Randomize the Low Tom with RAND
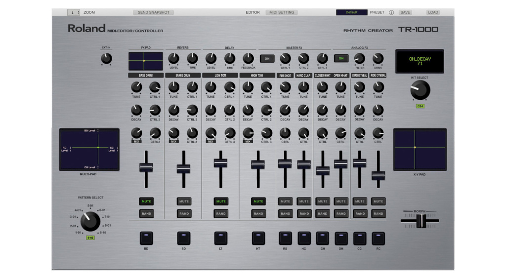This screenshot has height=279, width=506. pos(221,213)
